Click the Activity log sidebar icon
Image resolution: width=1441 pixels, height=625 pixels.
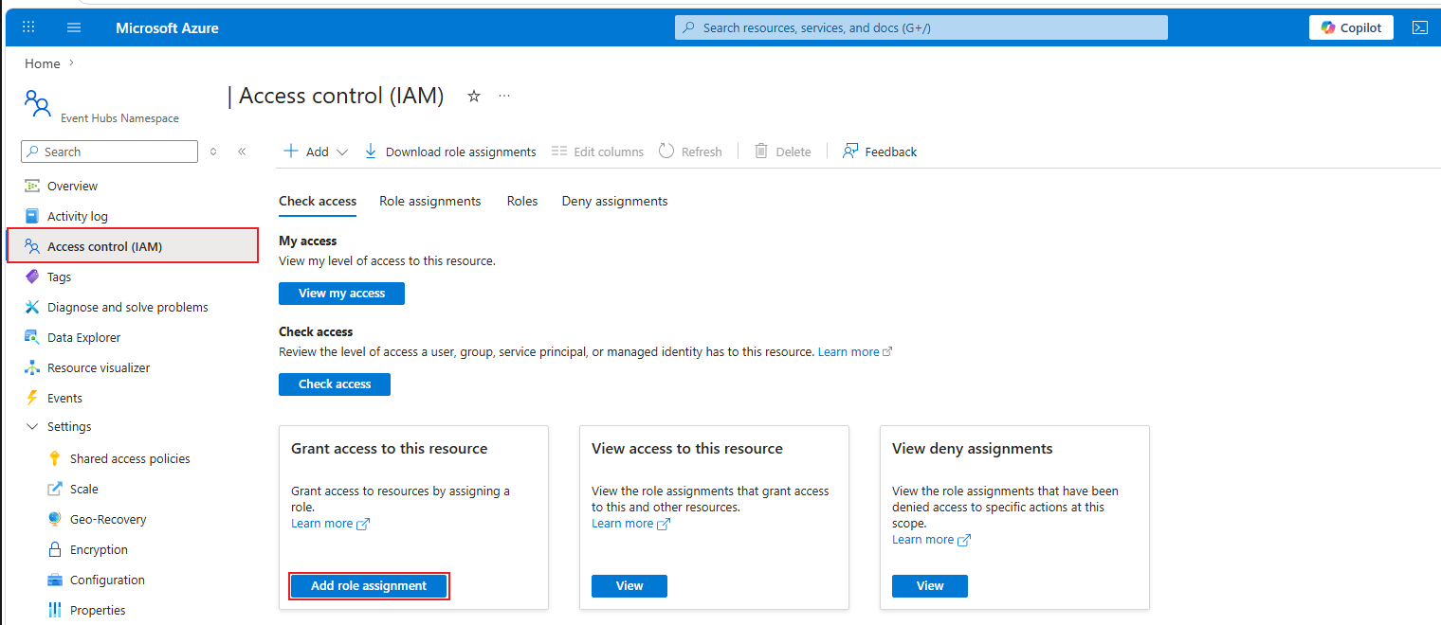click(x=32, y=216)
